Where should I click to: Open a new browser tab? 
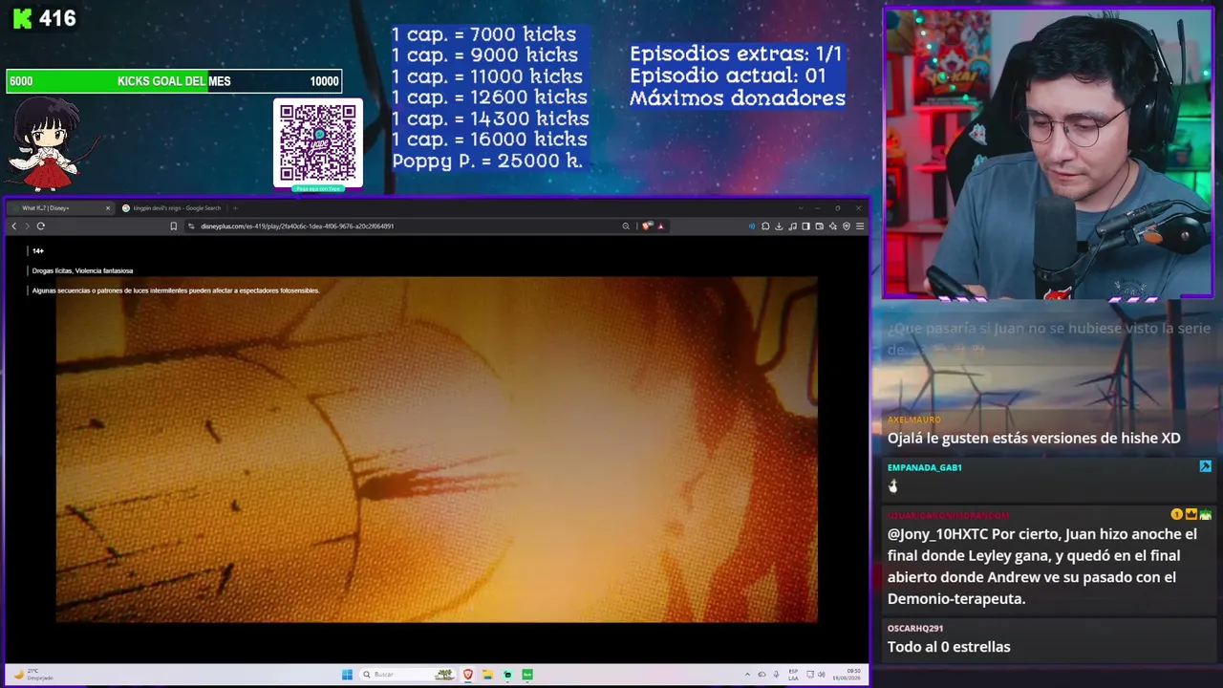pos(235,208)
